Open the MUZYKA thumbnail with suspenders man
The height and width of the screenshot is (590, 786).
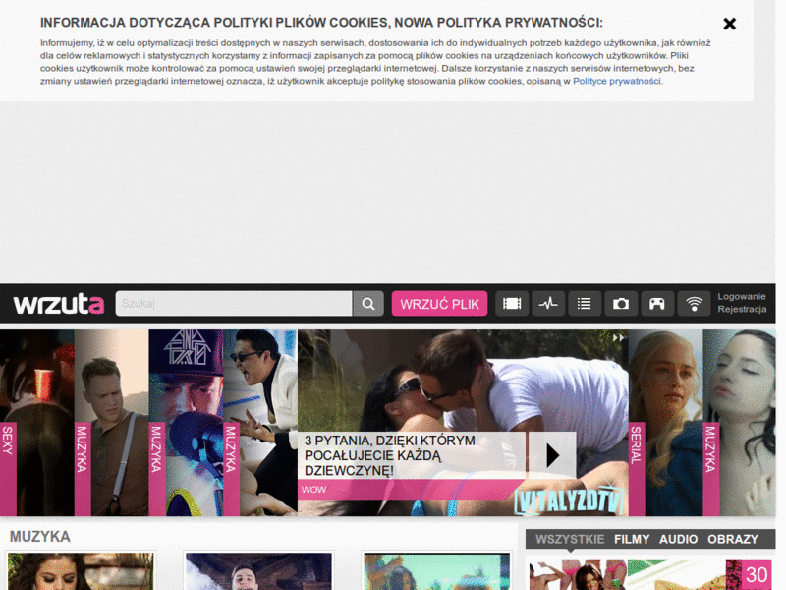(112, 423)
